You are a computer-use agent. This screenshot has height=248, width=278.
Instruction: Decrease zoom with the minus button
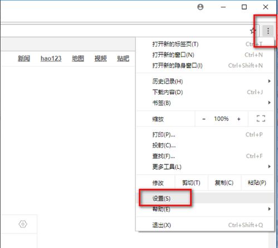pos(204,119)
